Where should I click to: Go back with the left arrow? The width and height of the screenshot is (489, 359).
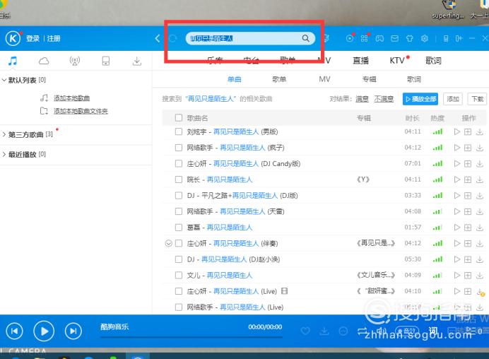click(158, 38)
